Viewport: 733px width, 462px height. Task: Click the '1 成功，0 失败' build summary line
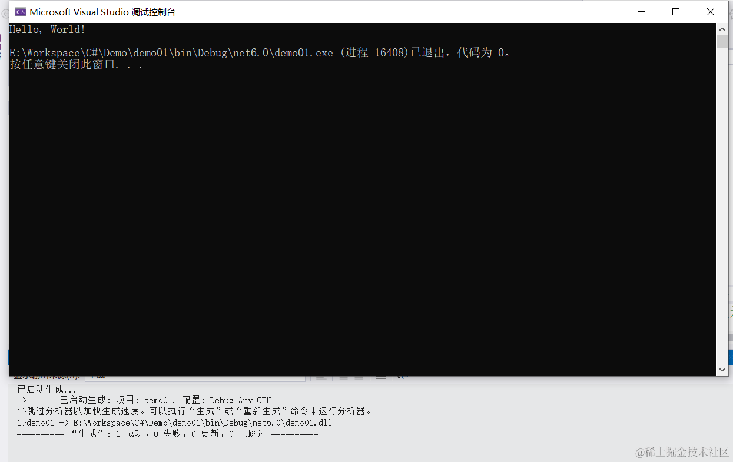167,434
